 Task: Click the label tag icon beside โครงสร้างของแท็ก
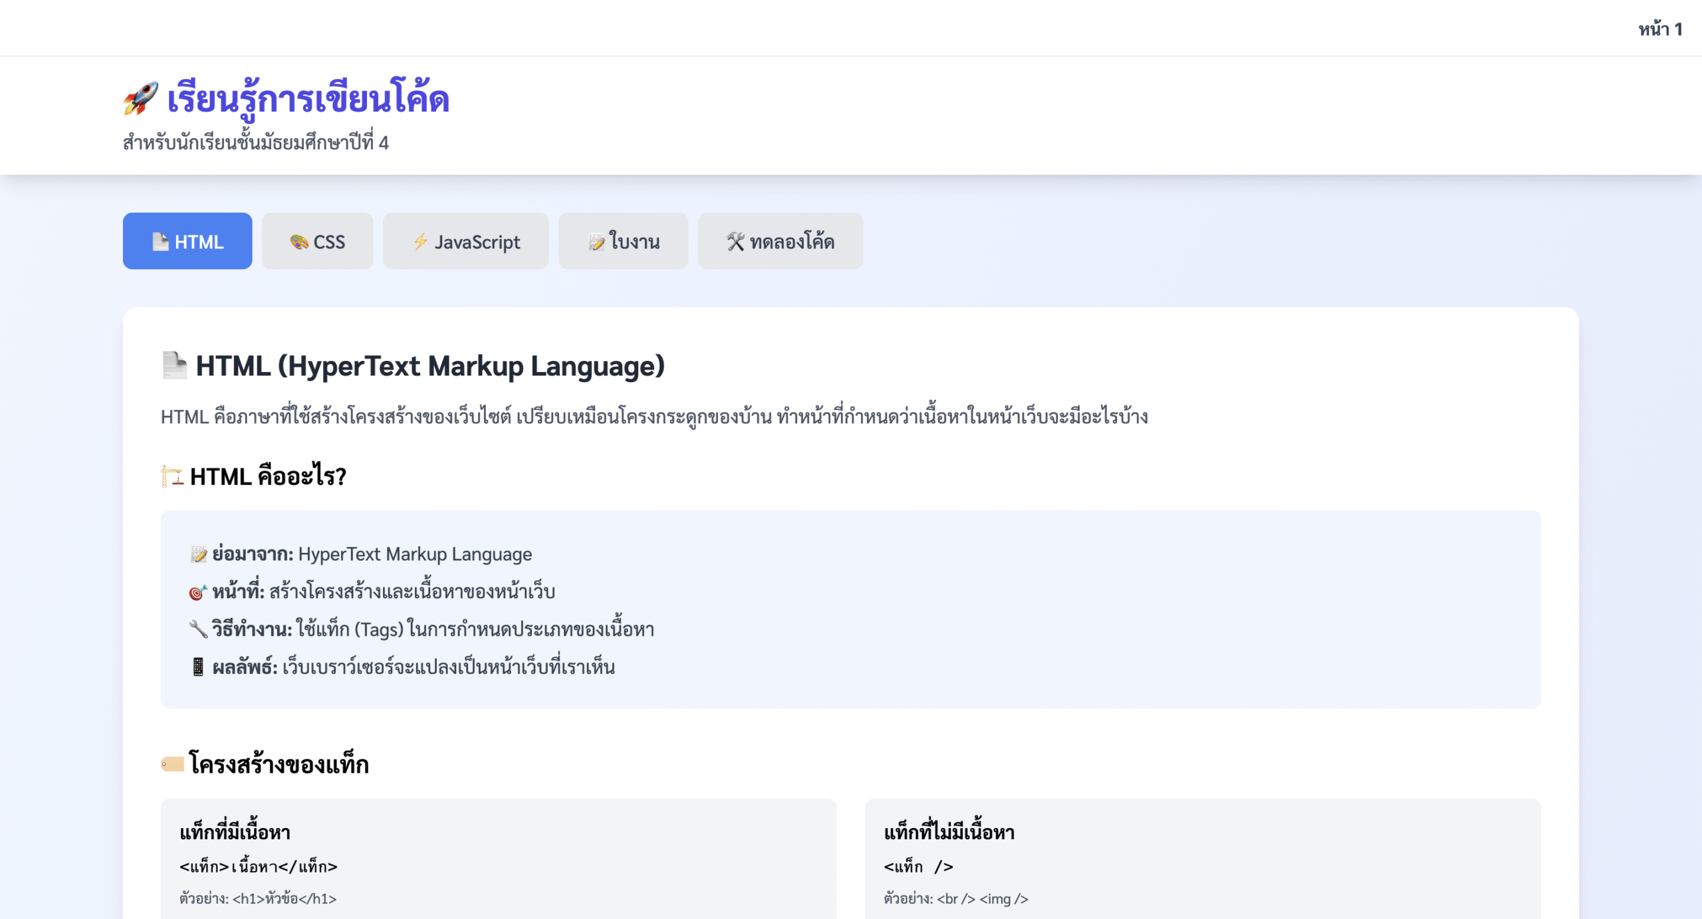point(172,764)
